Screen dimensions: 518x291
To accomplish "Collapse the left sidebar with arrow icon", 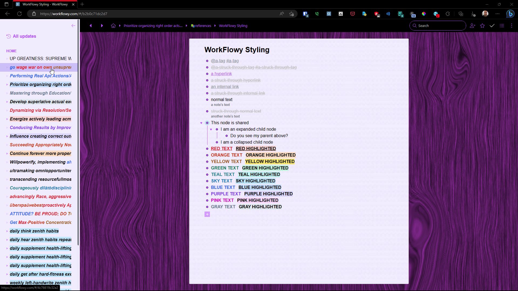I will (73, 26).
